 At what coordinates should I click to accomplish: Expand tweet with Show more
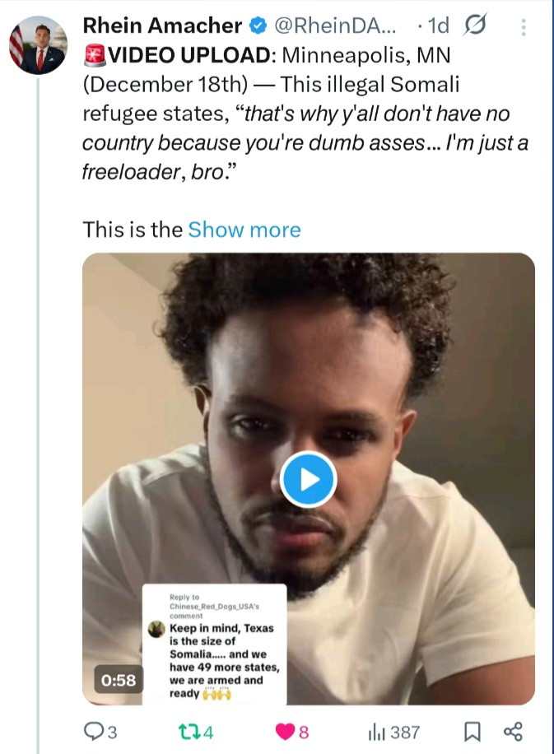point(244,230)
